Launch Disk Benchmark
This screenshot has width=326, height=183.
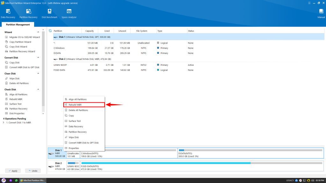point(49,14)
